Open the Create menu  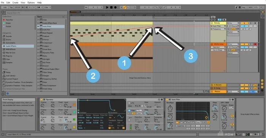pyautogui.click(x=15, y=3)
